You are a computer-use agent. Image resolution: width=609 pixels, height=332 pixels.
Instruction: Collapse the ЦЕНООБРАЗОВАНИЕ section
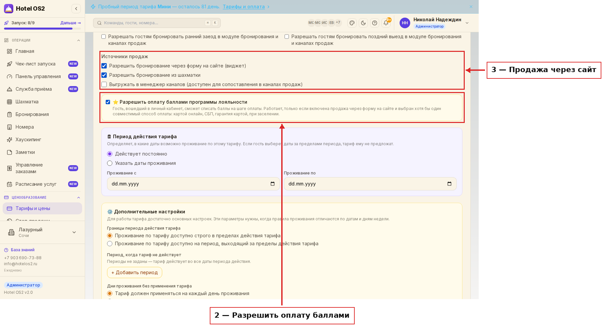point(78,198)
